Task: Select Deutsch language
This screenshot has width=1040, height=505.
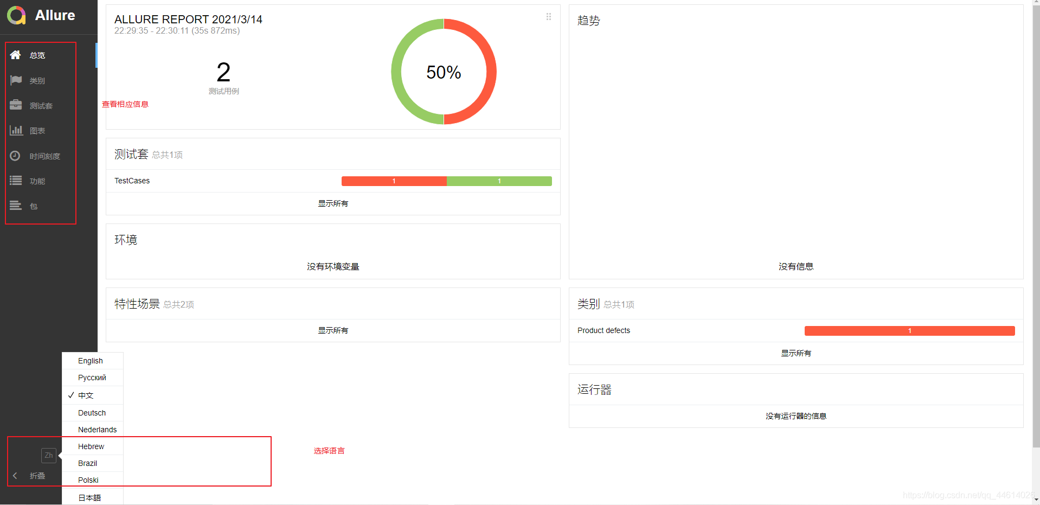Action: click(93, 413)
